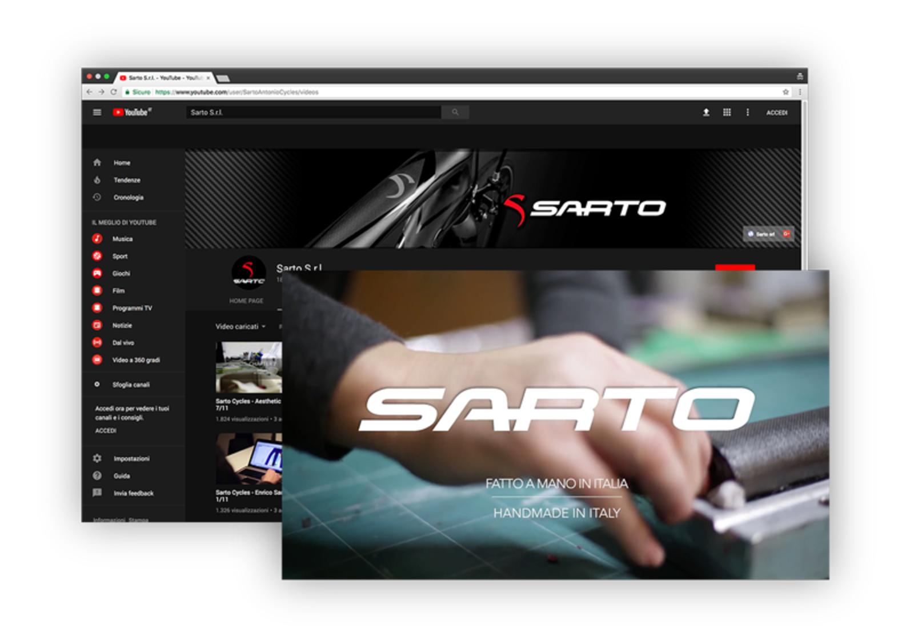Open the HOME PAGE channel tab

coord(246,301)
